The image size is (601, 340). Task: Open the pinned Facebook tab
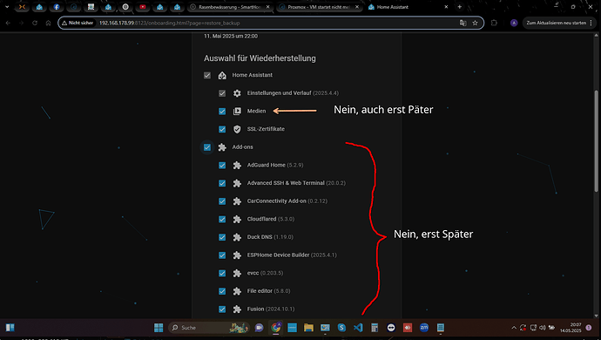click(x=57, y=7)
